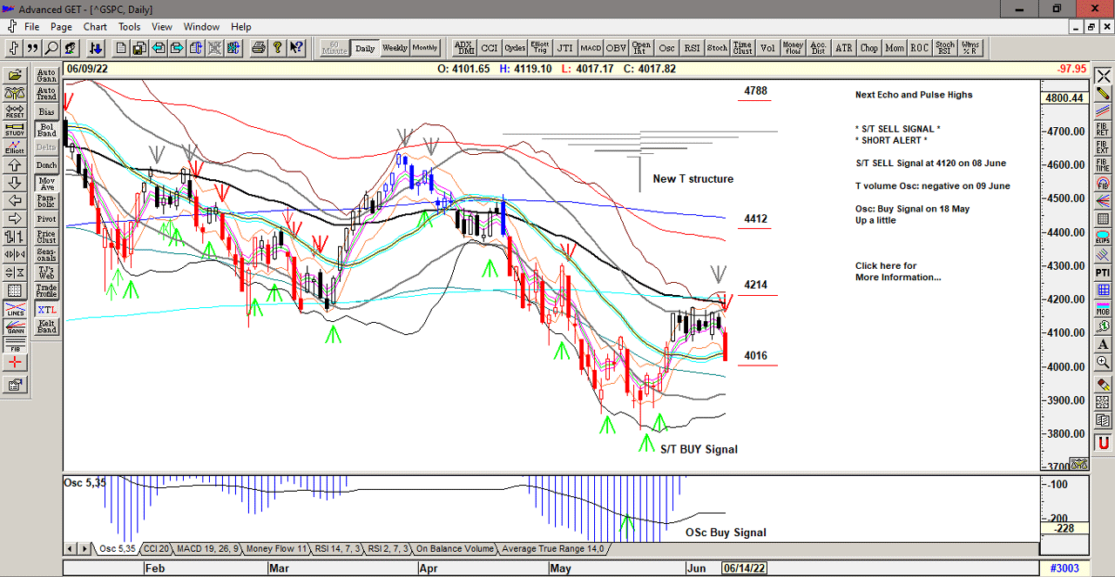Screen dimensions: 1115x577
Task: Click the red crosshair cursor tool
Action: 15,363
